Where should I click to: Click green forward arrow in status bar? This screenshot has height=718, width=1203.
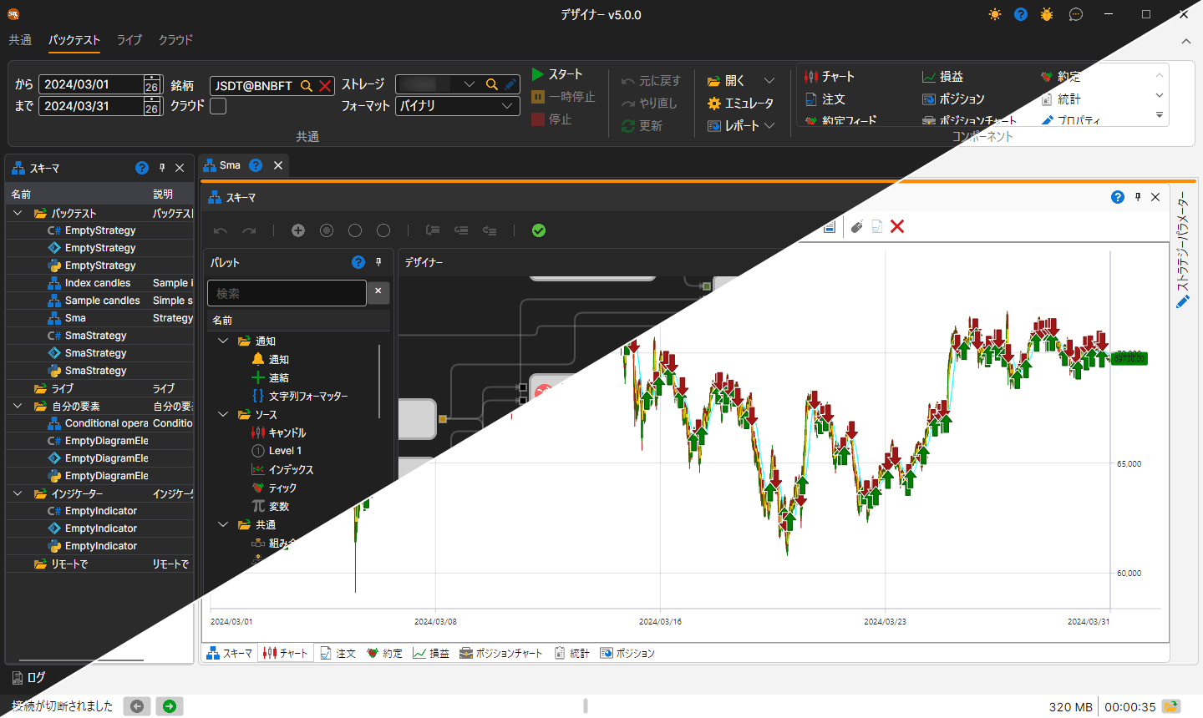[170, 706]
